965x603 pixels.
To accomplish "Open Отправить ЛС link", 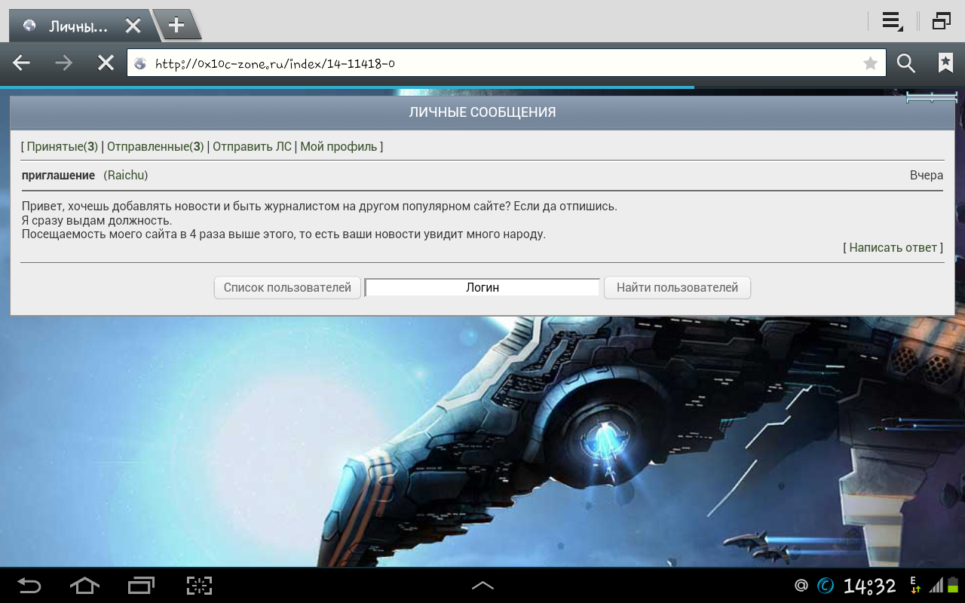I will click(252, 146).
